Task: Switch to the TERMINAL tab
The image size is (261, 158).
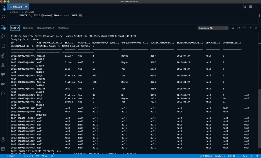Action: pos(28,28)
